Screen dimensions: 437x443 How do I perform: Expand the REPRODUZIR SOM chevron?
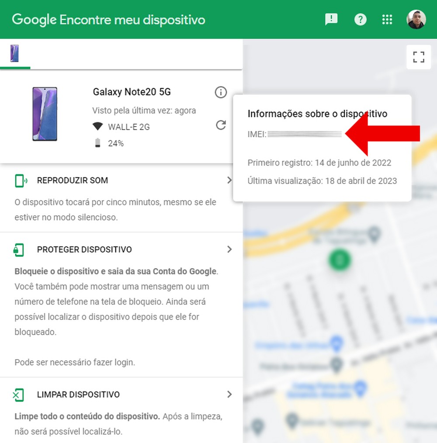pyautogui.click(x=229, y=180)
